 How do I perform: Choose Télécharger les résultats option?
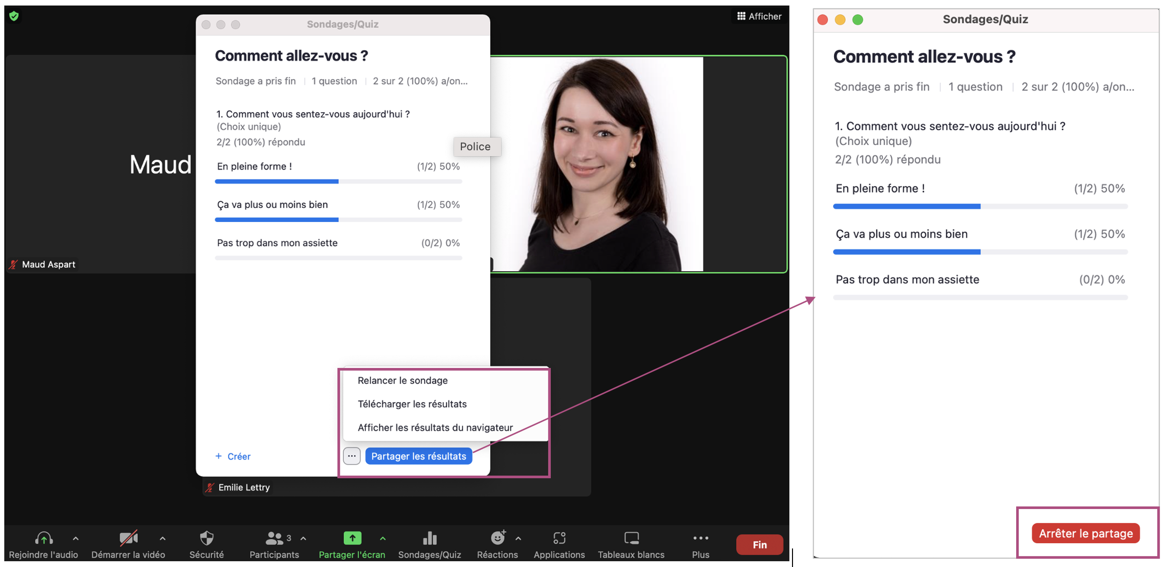[412, 404]
